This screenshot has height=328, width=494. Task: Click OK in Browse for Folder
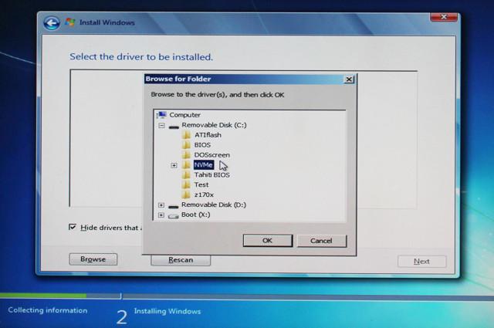[x=268, y=241]
